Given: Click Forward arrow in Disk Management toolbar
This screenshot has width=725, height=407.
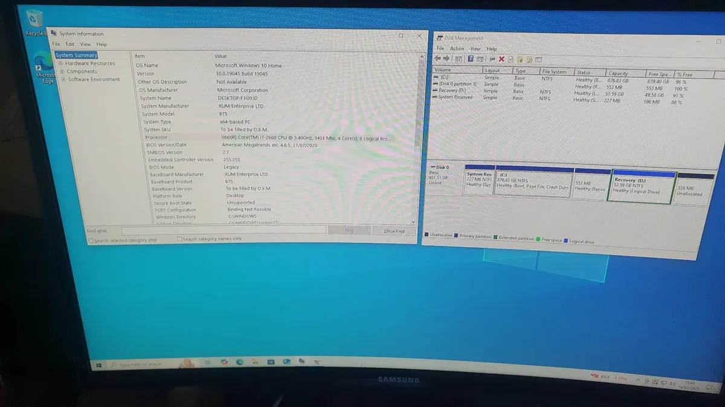Looking at the screenshot, I should click(446, 58).
